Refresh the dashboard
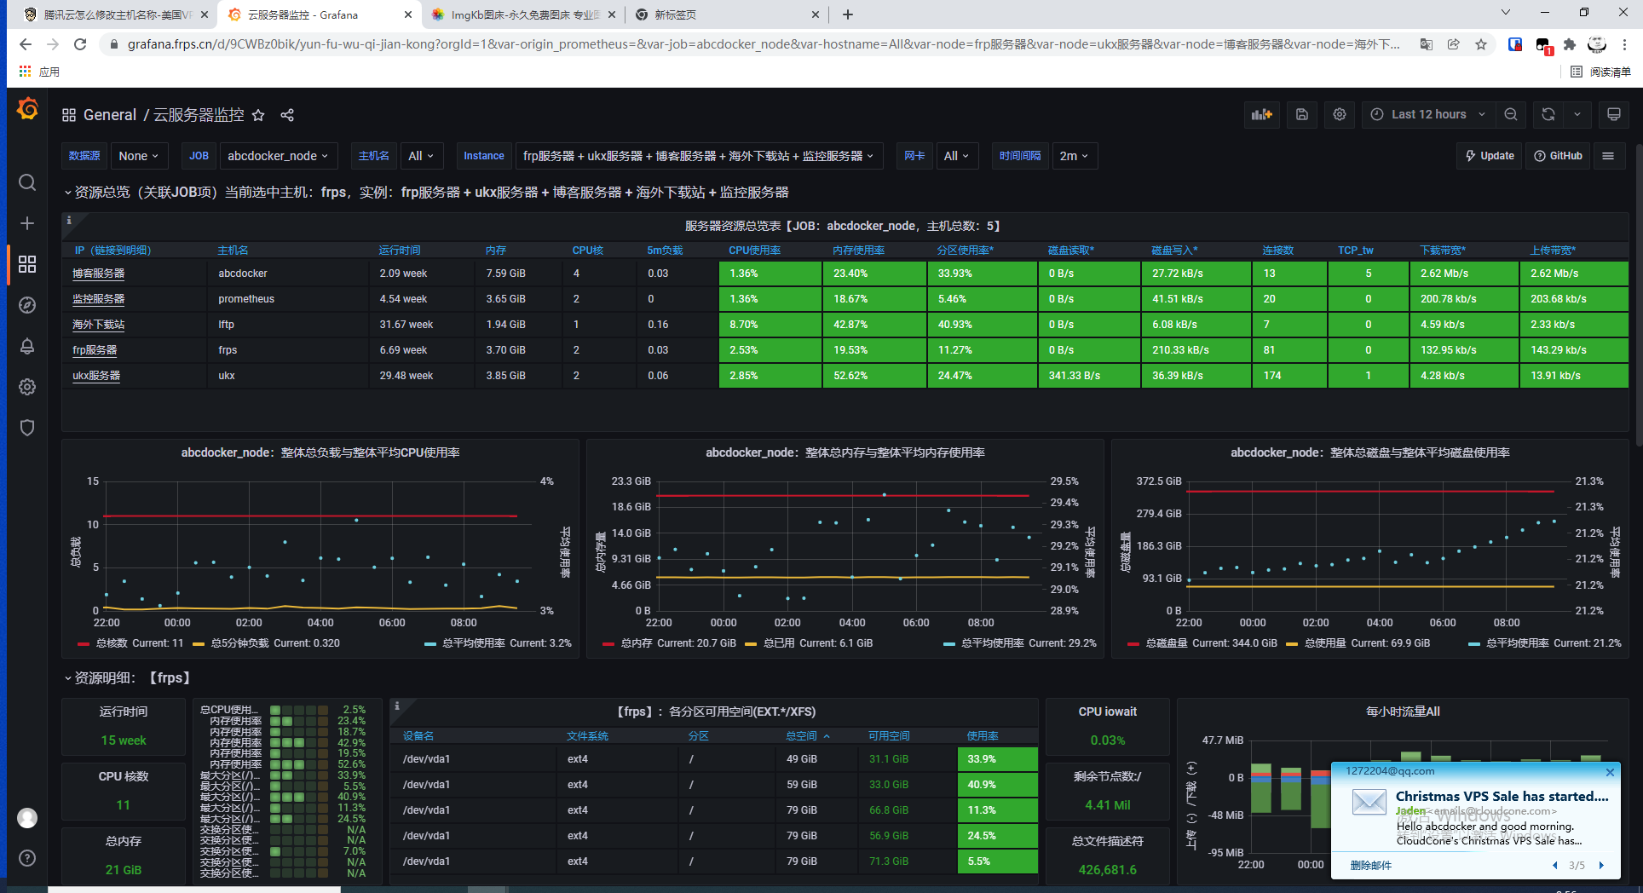The width and height of the screenshot is (1643, 893). [x=1548, y=114]
